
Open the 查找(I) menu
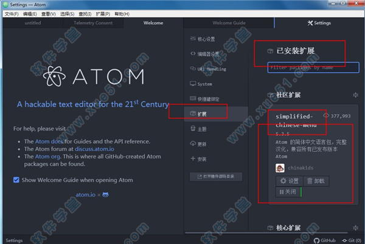[85, 14]
